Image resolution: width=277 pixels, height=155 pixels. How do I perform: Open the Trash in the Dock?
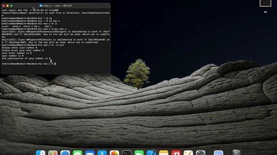coord(236,152)
